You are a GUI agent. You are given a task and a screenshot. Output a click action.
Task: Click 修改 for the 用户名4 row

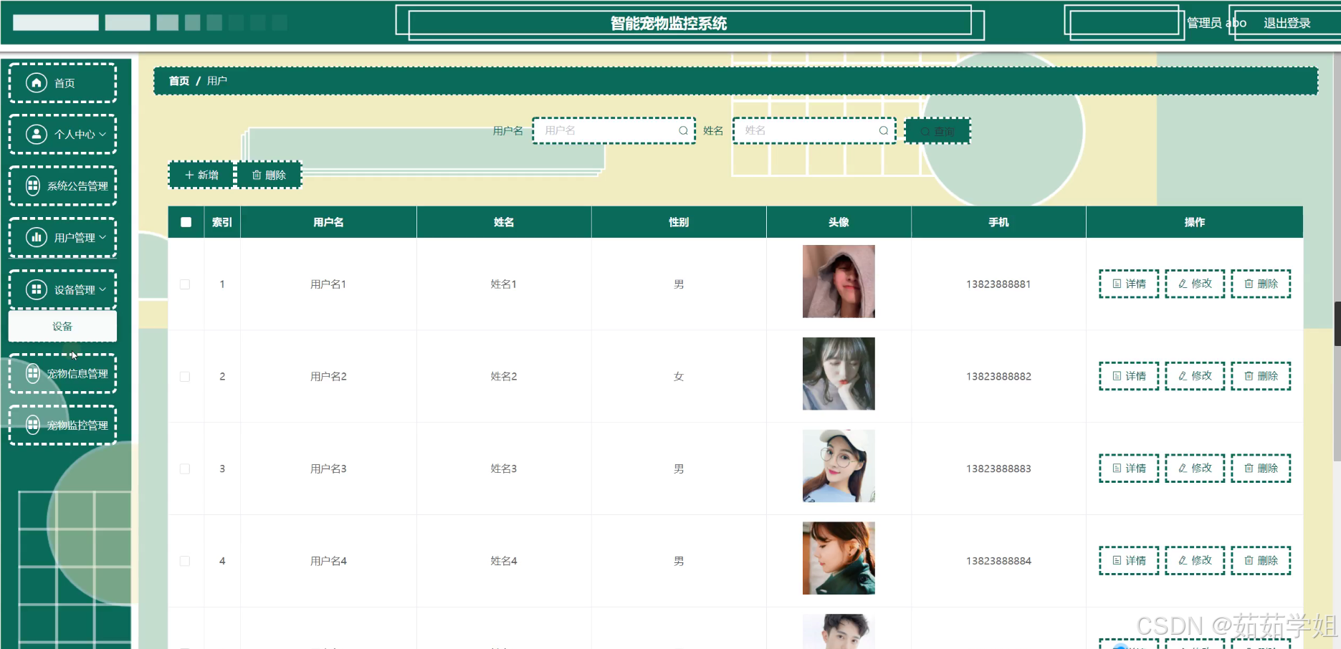point(1195,560)
